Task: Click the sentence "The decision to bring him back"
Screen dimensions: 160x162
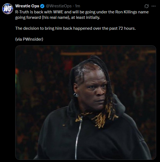Action: click(75, 28)
